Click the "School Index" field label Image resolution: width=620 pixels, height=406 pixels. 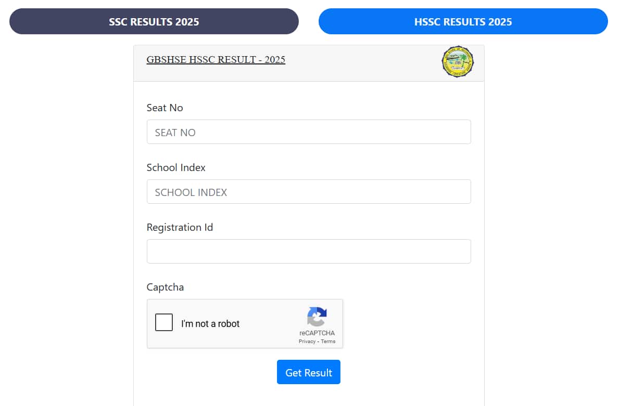[x=176, y=167]
